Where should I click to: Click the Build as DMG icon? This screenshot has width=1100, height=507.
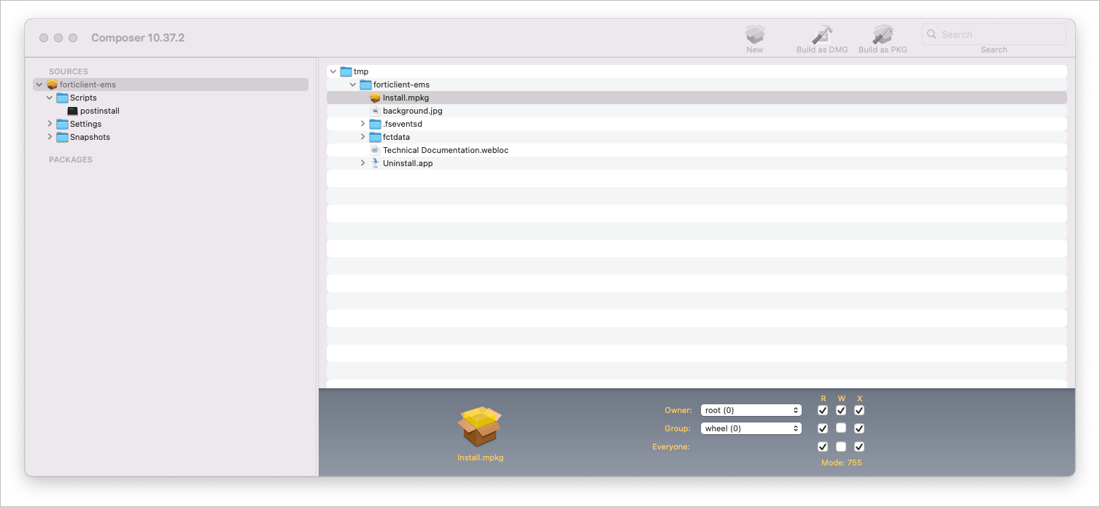point(823,34)
